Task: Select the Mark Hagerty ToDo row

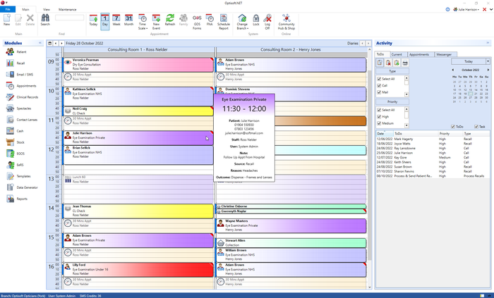Action: point(433,139)
